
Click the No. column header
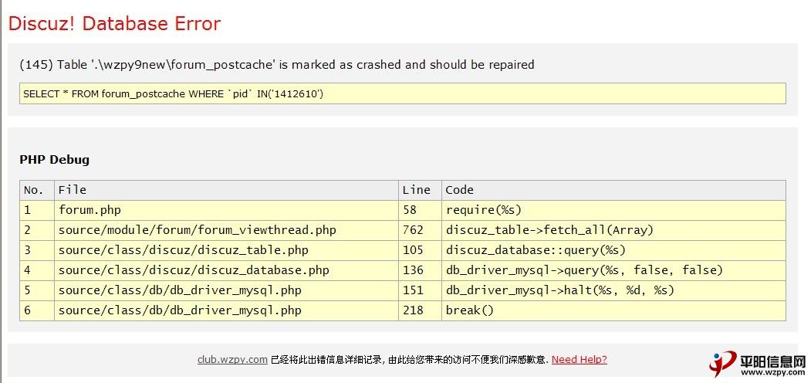click(37, 190)
